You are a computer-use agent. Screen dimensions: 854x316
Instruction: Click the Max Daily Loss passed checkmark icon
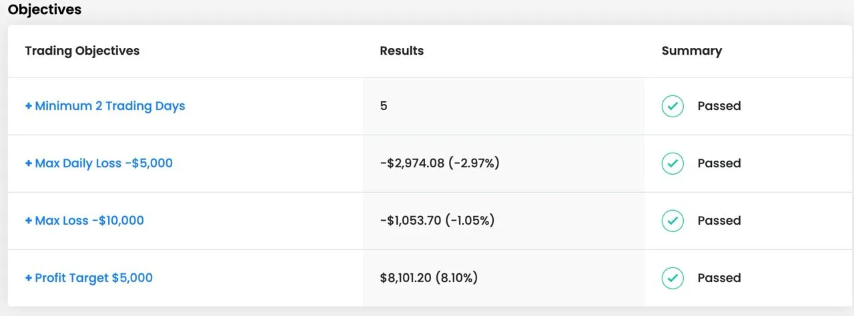tap(673, 163)
